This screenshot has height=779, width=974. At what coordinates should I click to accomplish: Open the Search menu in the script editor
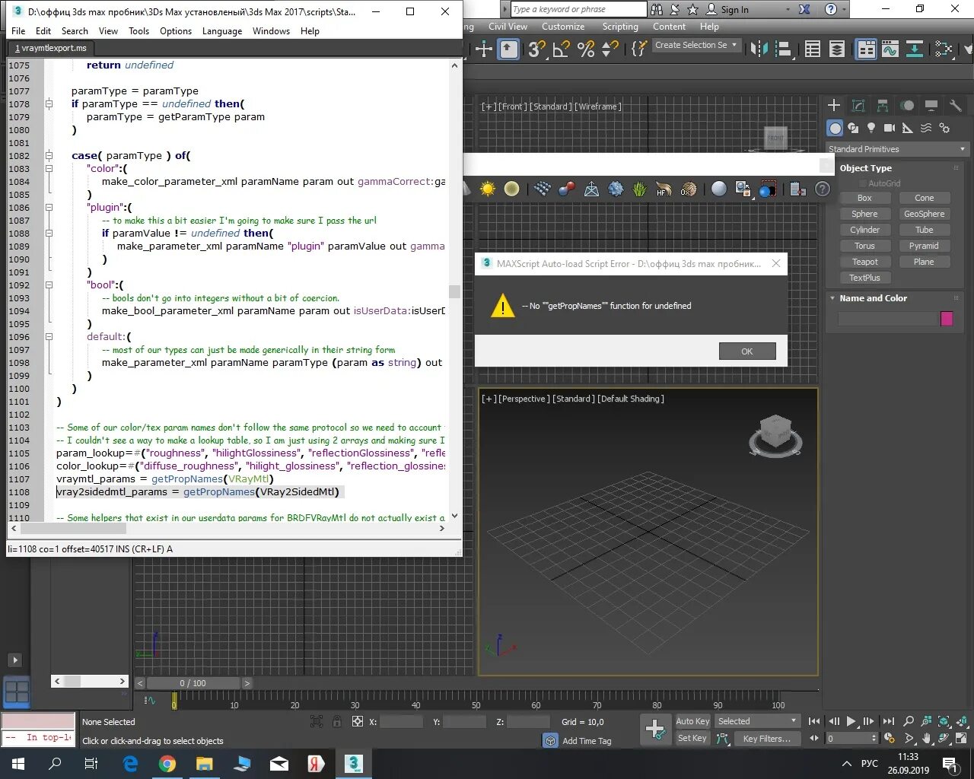tap(75, 31)
